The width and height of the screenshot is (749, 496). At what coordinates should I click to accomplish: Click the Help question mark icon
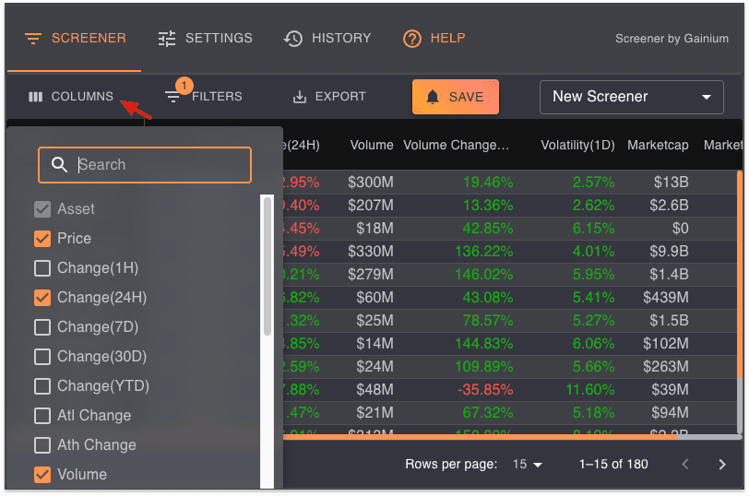pyautogui.click(x=412, y=39)
